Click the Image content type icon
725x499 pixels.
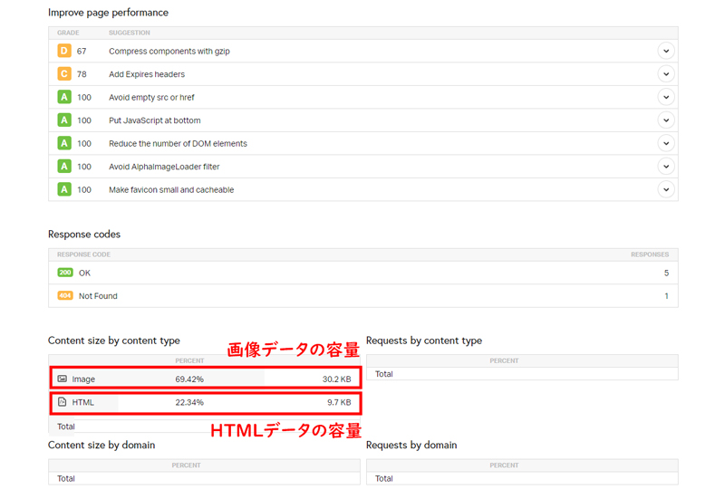coord(62,379)
